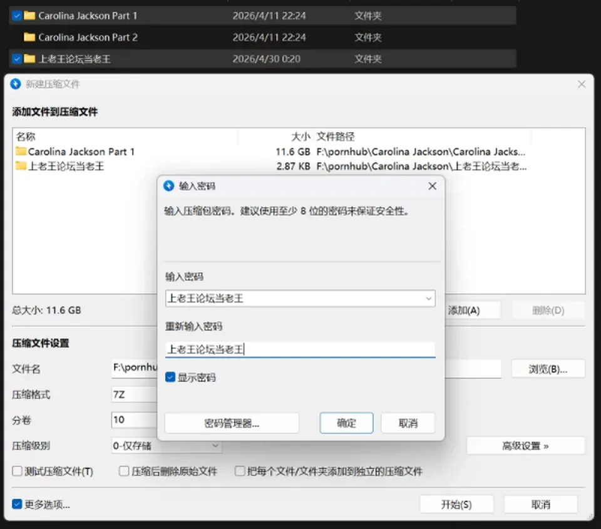The image size is (601, 529).
Task: Enable the 测试压缩文件(T) checkbox
Action: coord(17,471)
